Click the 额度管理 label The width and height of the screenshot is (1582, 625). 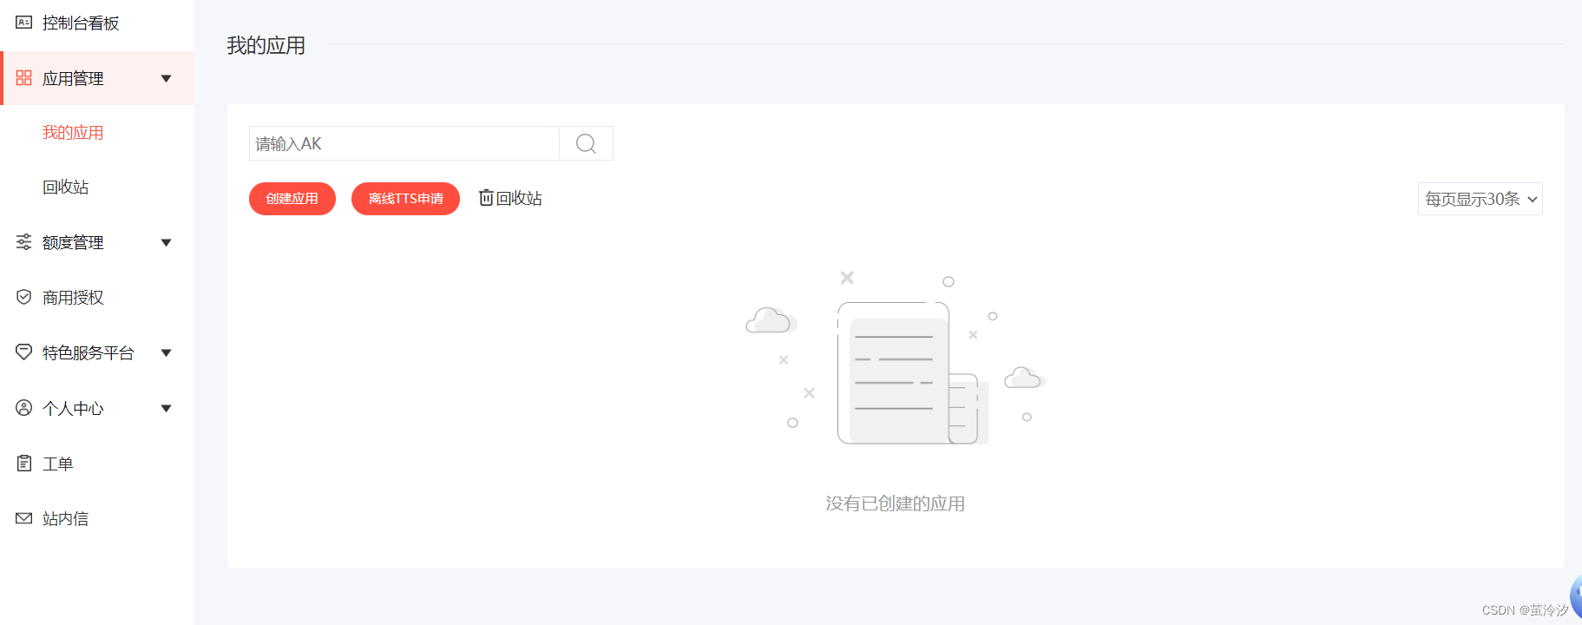tap(73, 243)
